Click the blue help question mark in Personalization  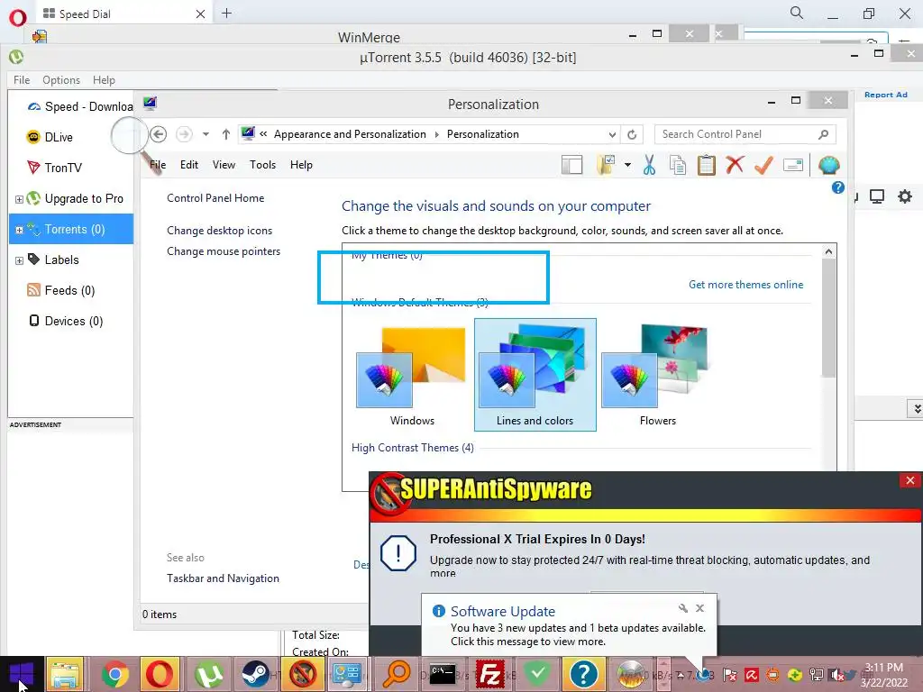click(x=837, y=187)
